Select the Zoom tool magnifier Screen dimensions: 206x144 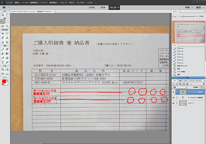pos(3,15)
